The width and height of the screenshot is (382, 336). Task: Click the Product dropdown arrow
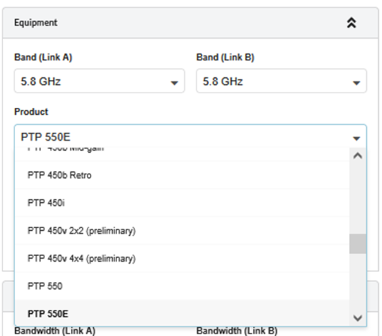tap(356, 138)
